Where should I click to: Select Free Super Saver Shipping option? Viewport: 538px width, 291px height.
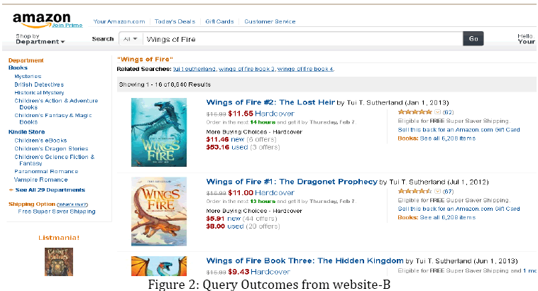pyautogui.click(x=57, y=212)
